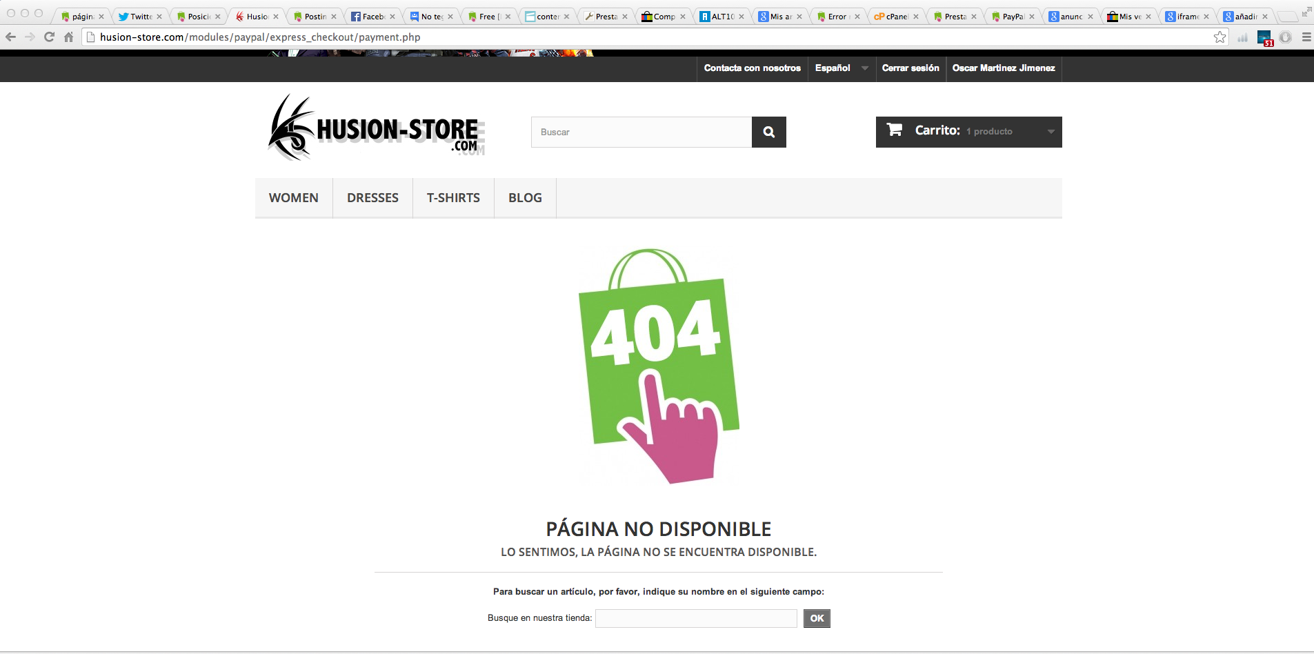The width and height of the screenshot is (1314, 654).
Task: Switch to the PayPal tab
Action: (1013, 17)
